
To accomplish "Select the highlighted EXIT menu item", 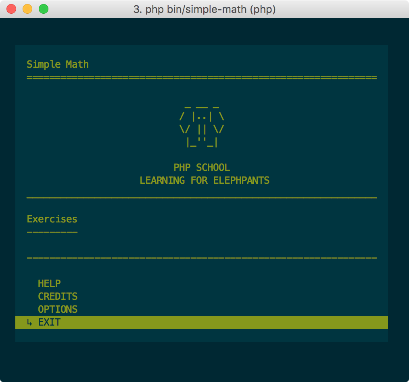I will (x=202, y=322).
